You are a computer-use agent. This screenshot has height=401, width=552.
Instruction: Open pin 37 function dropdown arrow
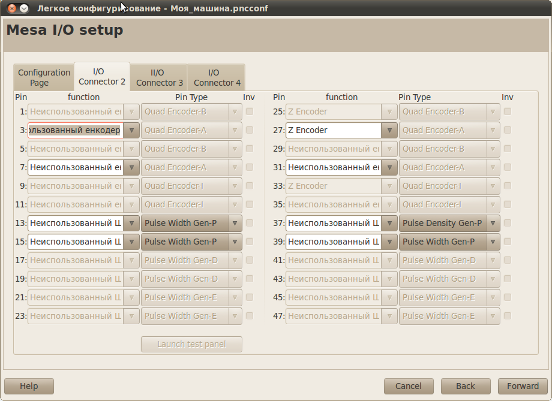click(389, 223)
